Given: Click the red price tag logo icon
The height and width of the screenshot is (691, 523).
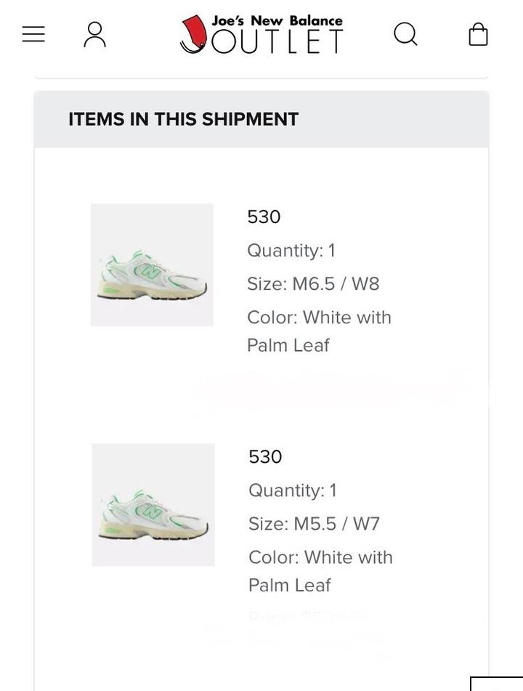Looking at the screenshot, I should tap(193, 34).
